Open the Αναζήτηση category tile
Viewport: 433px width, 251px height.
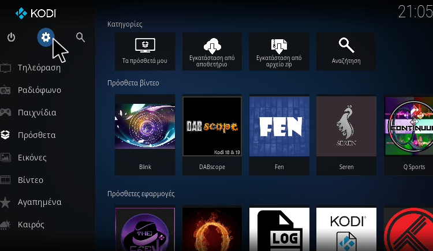coord(346,51)
